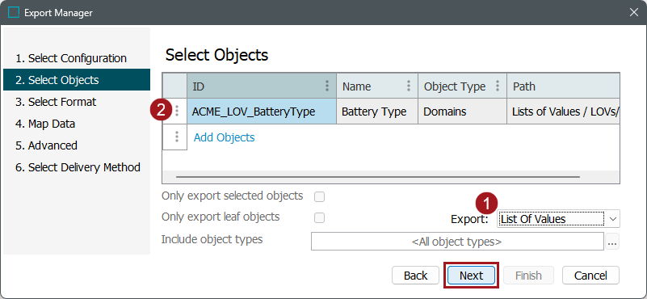The width and height of the screenshot is (647, 299).
Task: Toggle Only export selected objects checkbox
Action: tap(319, 196)
